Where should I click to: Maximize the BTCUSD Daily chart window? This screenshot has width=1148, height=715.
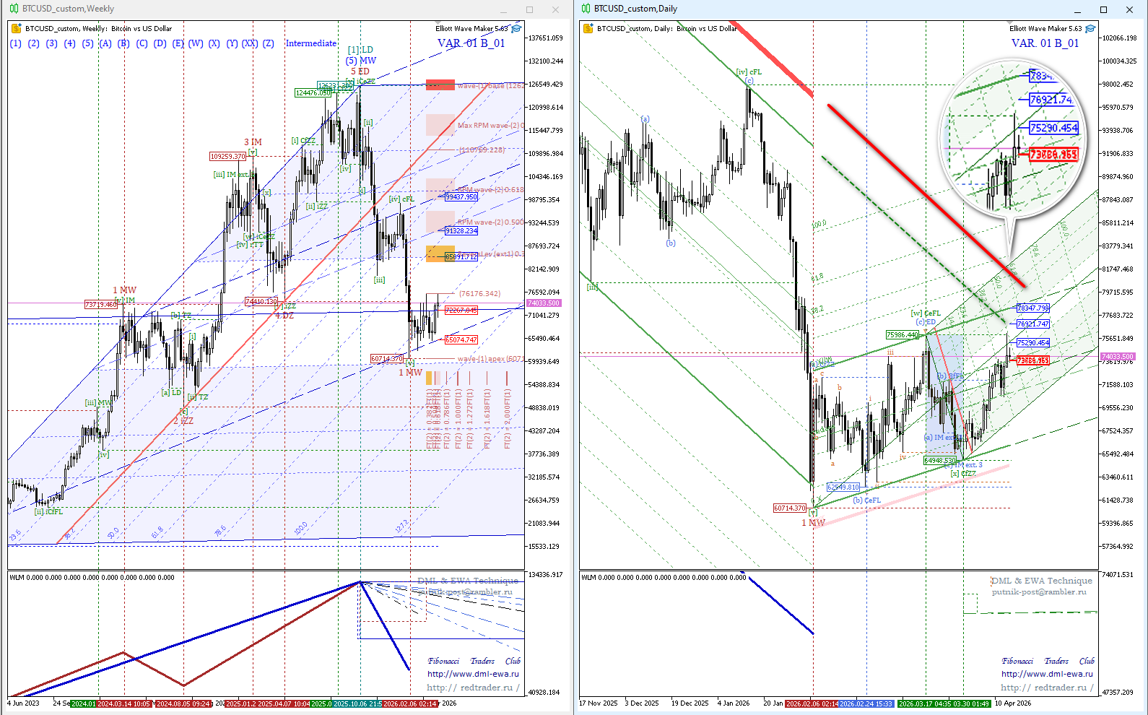tap(1103, 9)
